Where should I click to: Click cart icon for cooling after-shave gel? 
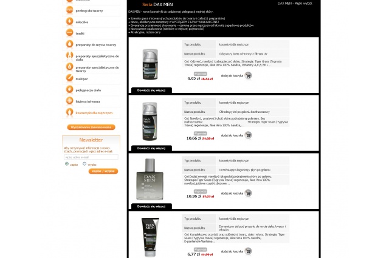[x=248, y=135]
